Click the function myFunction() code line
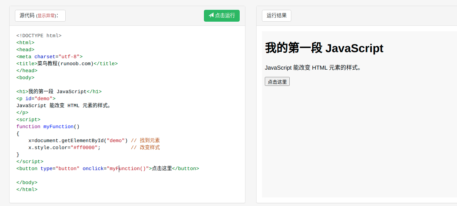The image size is (457, 206). point(48,127)
